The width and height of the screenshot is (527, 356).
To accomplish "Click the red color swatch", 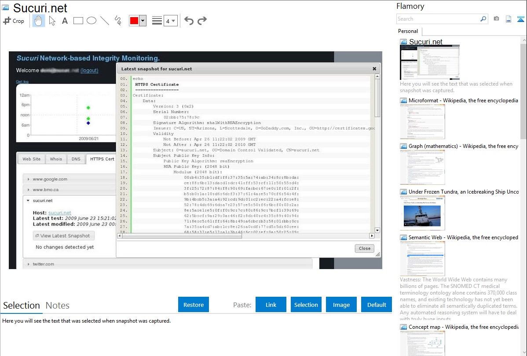I will click(134, 21).
